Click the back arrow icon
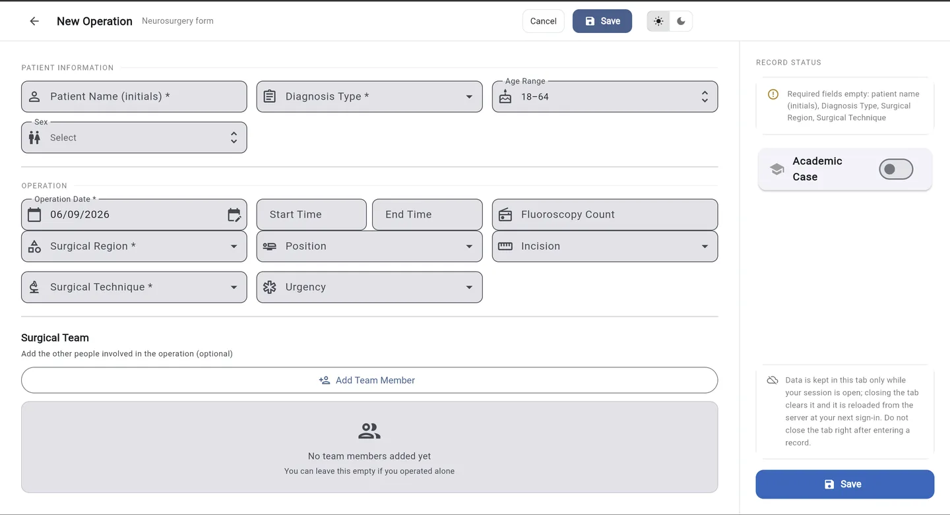The image size is (950, 515). [x=34, y=21]
